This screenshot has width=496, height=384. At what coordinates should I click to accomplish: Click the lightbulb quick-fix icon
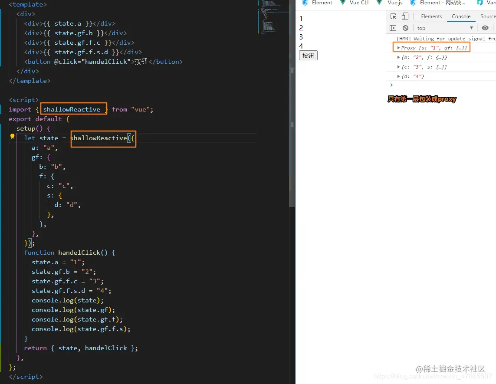tap(12, 137)
